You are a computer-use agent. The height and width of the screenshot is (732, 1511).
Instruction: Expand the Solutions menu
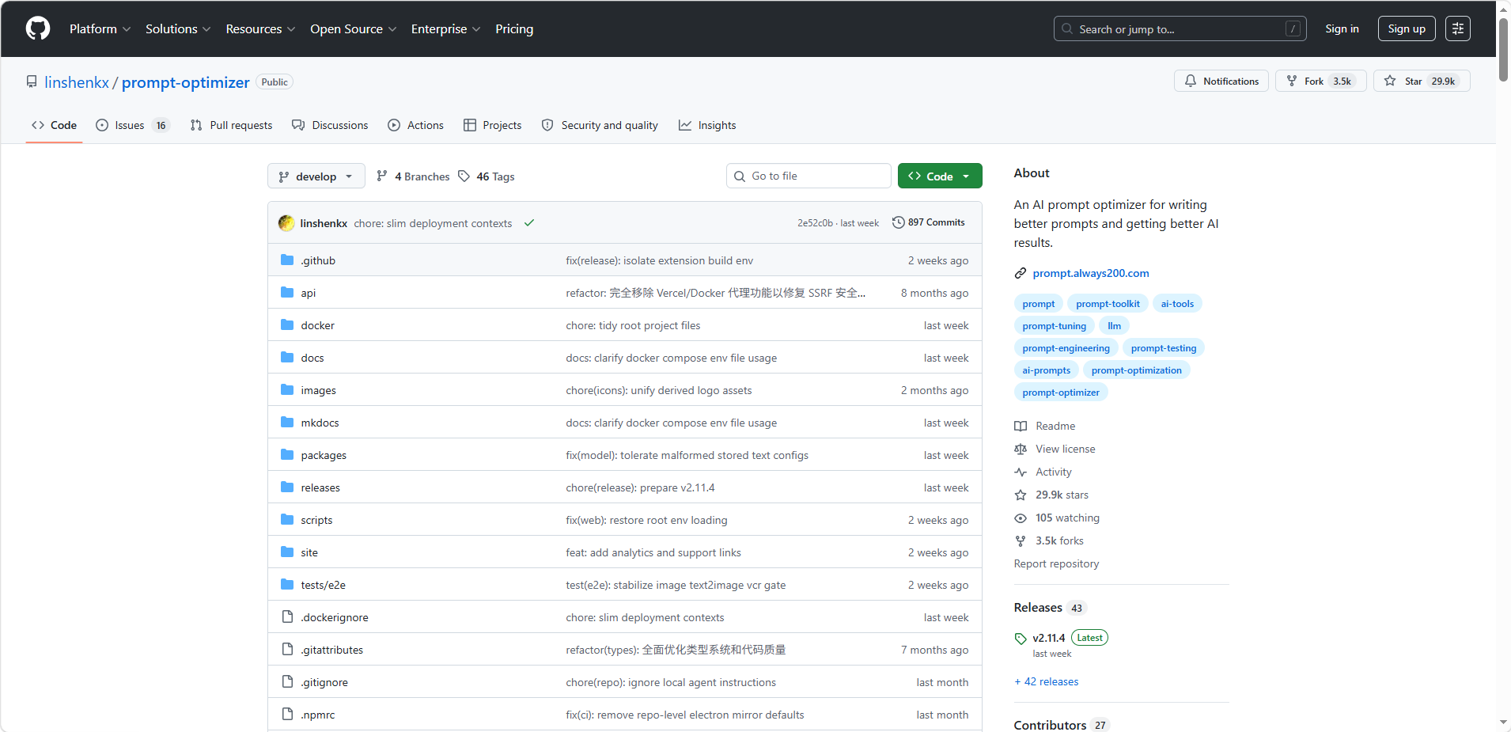click(x=178, y=28)
